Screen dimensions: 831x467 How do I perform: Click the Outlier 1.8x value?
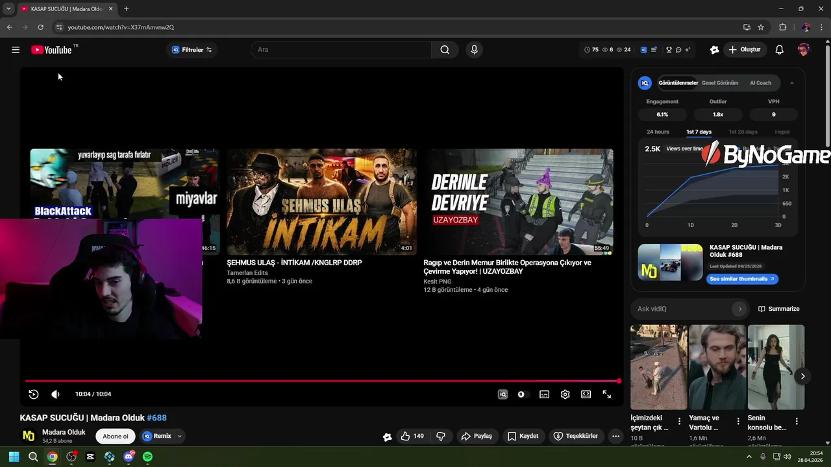pos(717,114)
